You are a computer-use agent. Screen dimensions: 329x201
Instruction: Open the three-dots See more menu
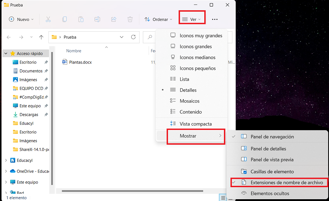coord(214,19)
